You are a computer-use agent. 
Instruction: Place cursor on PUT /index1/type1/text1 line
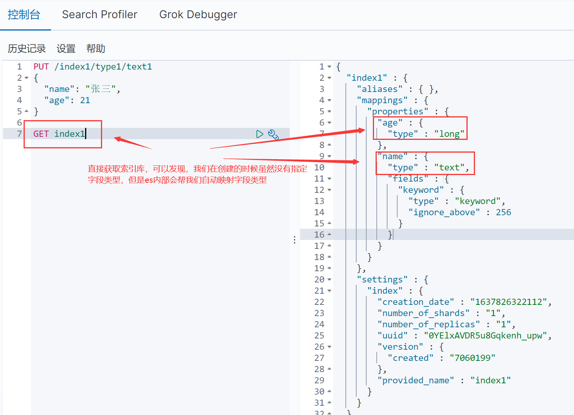(x=92, y=67)
